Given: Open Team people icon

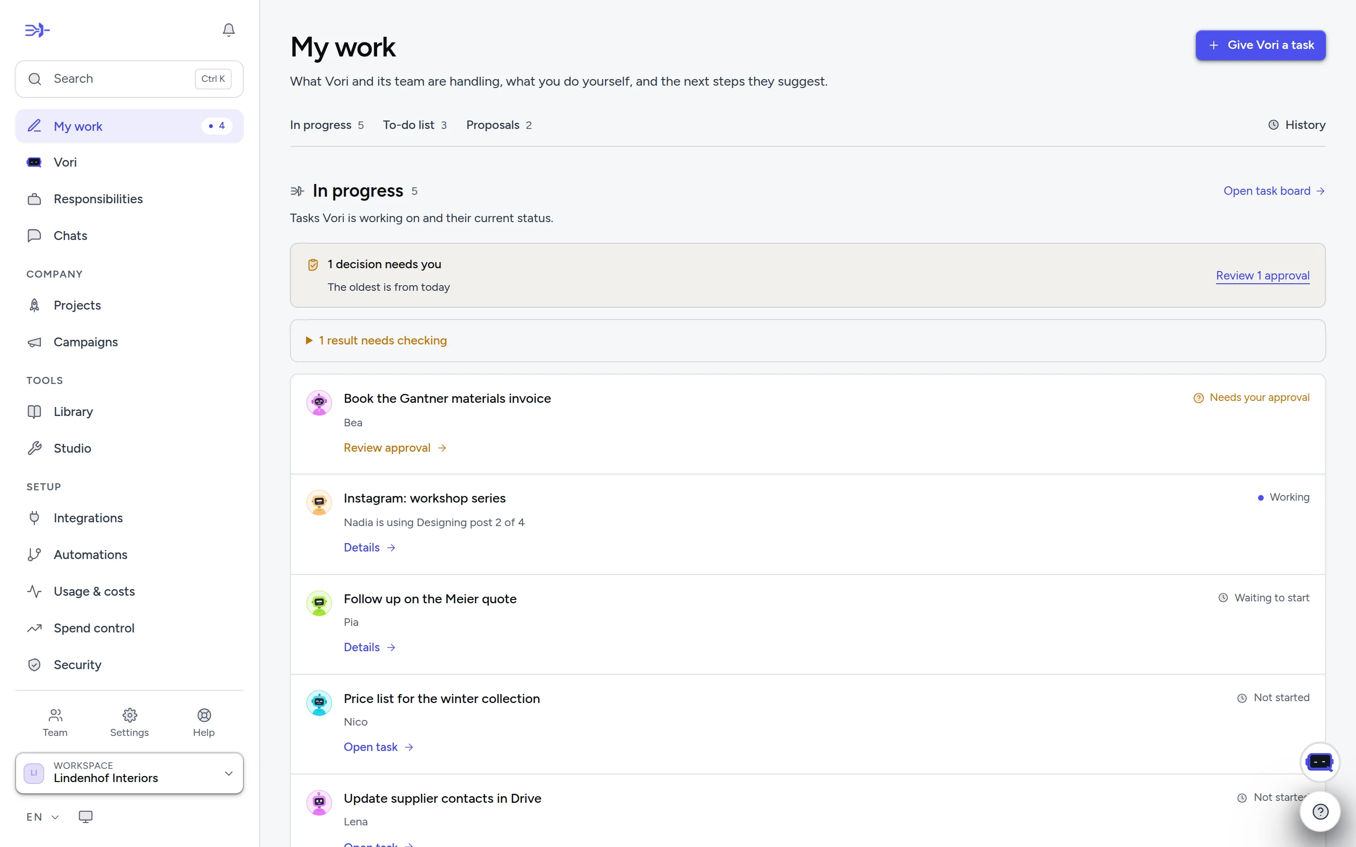Looking at the screenshot, I should coord(55,715).
